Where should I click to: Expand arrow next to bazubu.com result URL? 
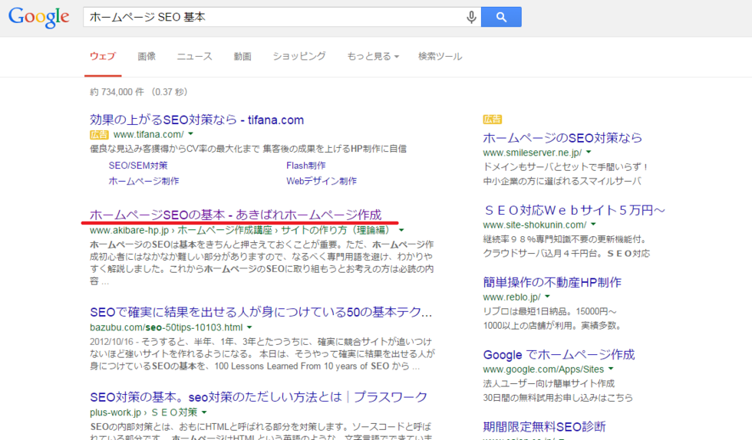249,328
